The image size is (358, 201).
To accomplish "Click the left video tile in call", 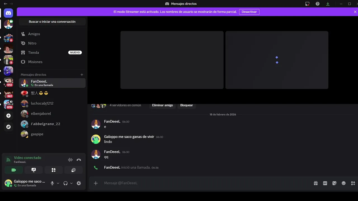I will click(172, 60).
